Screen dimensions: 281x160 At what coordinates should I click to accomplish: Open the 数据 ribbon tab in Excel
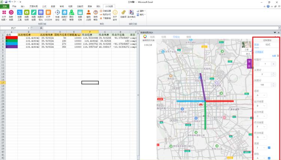[53, 6]
